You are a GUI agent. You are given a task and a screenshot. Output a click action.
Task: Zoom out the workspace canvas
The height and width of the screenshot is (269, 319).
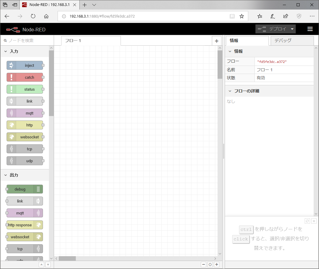point(204,265)
